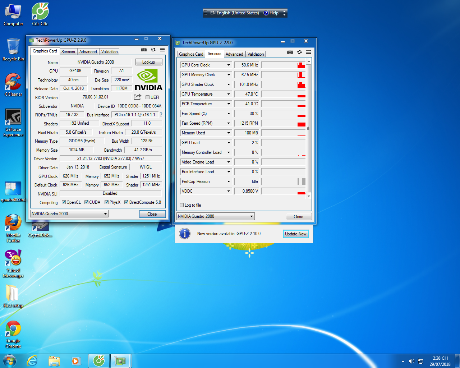Click the NVIDIA logo image
This screenshot has height=368, width=460.
[148, 80]
